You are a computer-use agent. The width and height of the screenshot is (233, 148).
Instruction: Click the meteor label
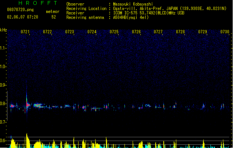click(x=53, y=11)
